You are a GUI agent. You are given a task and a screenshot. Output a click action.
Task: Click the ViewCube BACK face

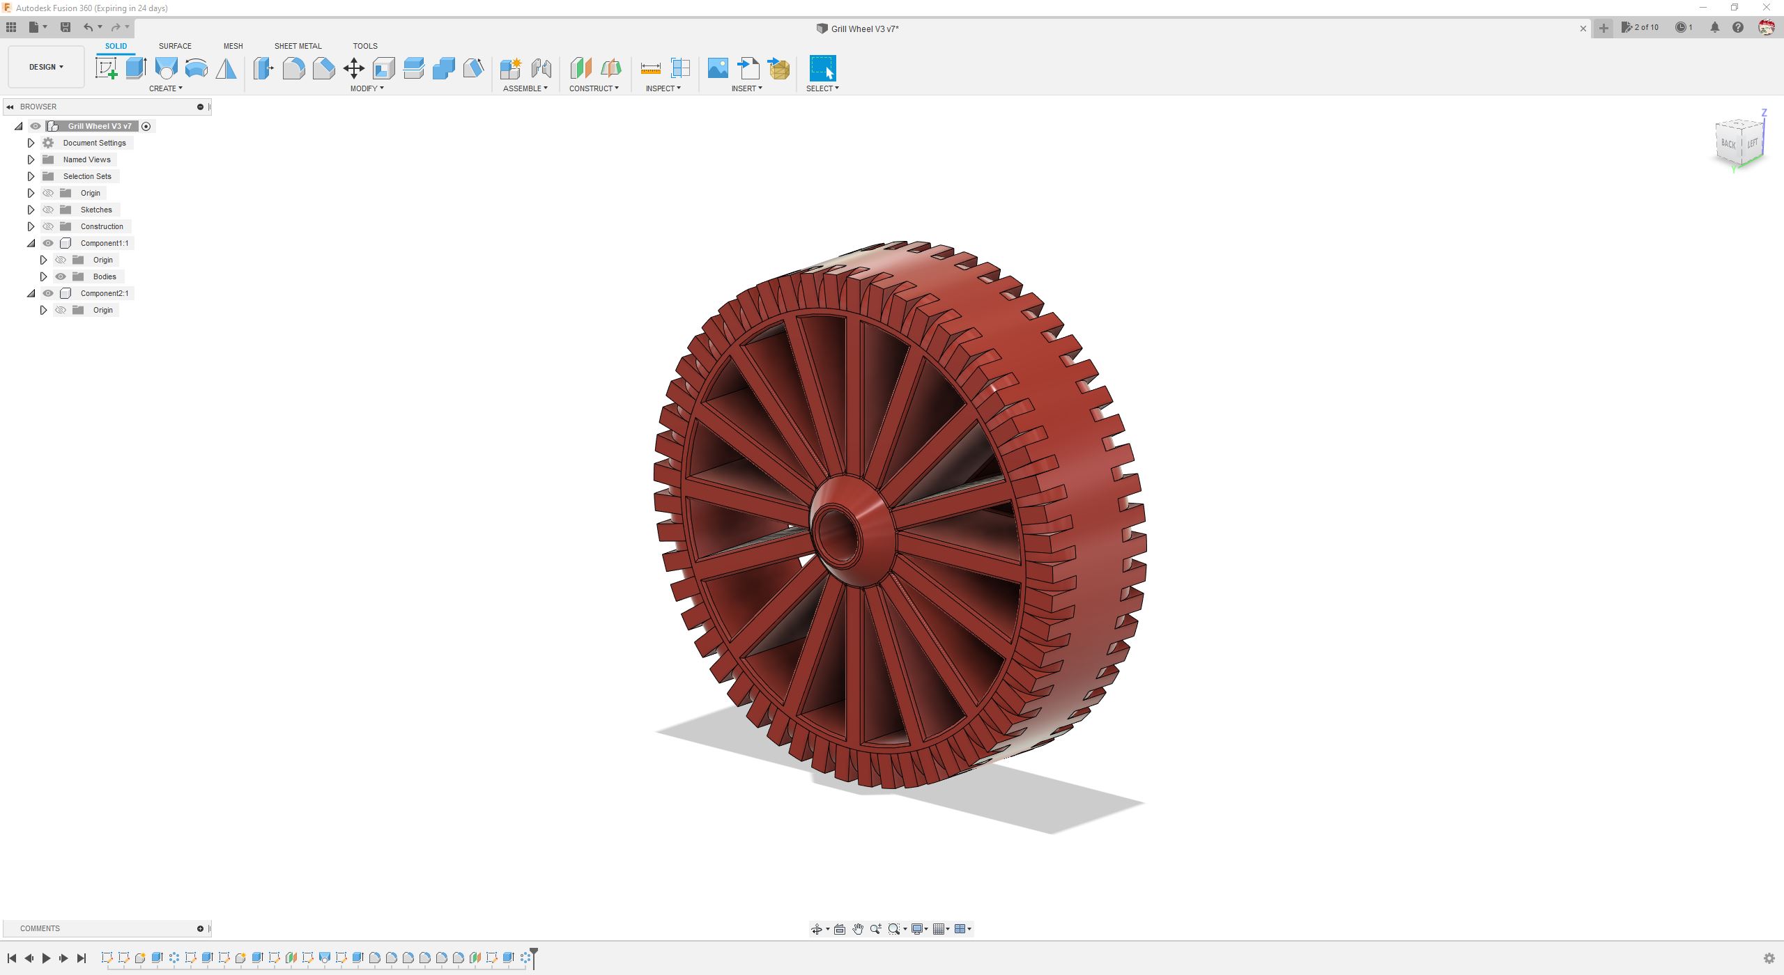tap(1728, 144)
